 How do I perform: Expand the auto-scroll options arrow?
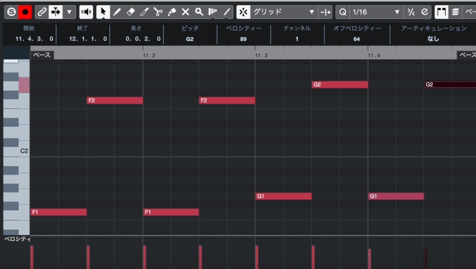[x=70, y=12]
